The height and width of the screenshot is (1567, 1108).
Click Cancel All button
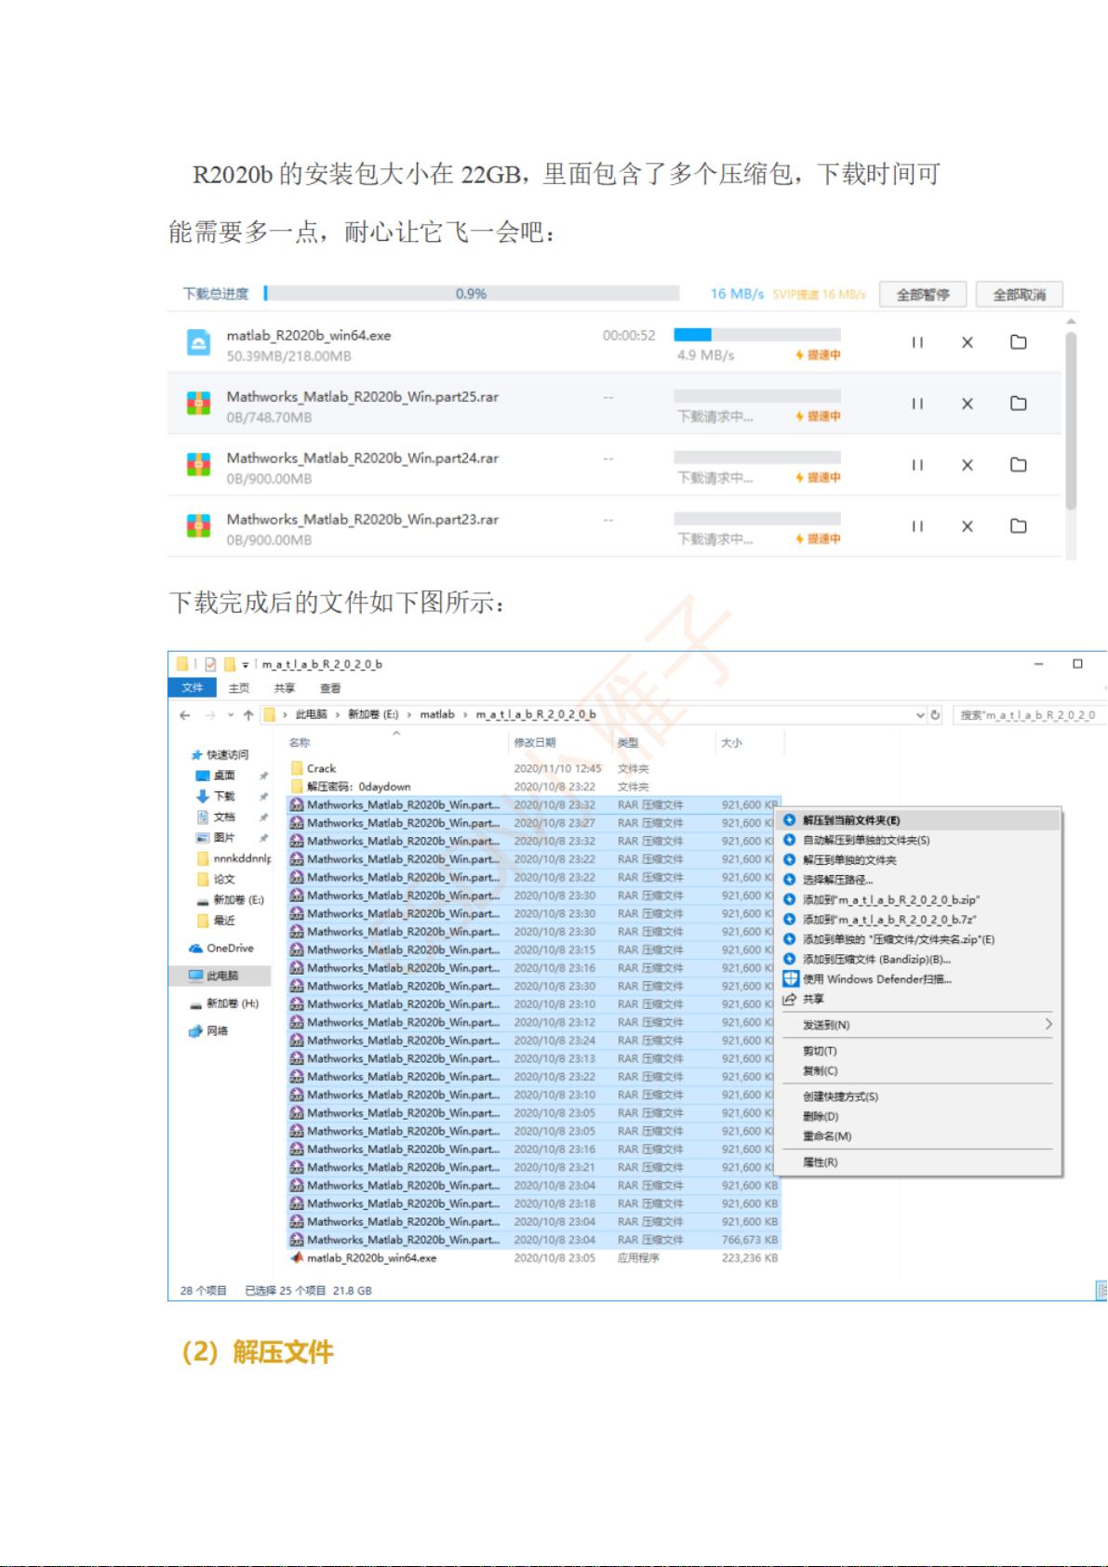click(x=1020, y=294)
